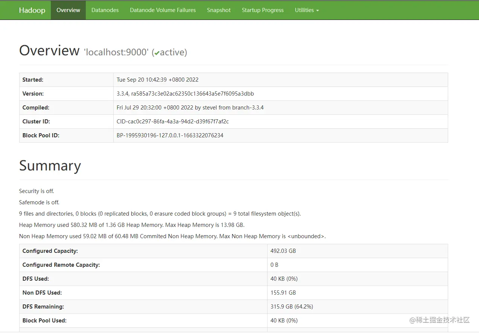The height and width of the screenshot is (333, 479).
Task: Click the 'Block Pool ID:' row label
Action: pyautogui.click(x=41, y=135)
